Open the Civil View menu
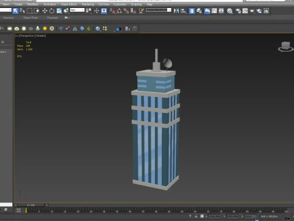 (x=104, y=4)
